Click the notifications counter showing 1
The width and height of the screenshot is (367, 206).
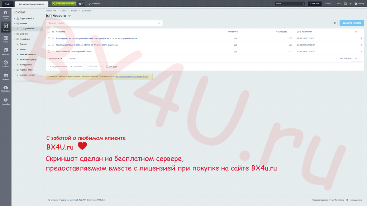click(81, 4)
